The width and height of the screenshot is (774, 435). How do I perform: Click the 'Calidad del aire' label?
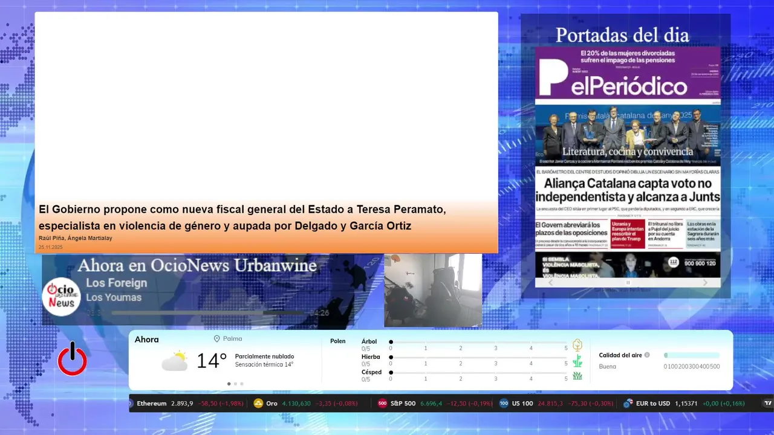(620, 355)
